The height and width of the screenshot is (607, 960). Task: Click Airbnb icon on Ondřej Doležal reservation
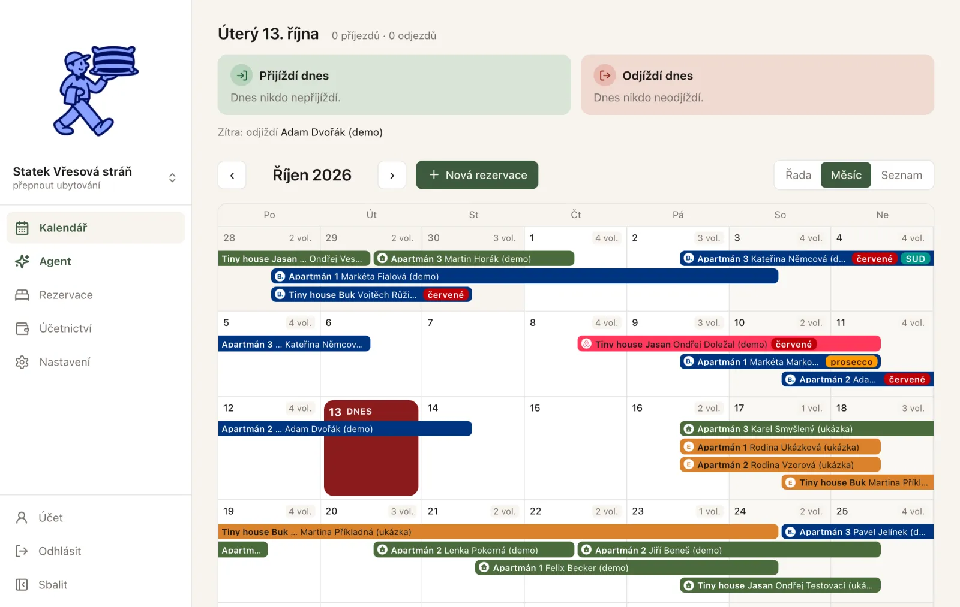[x=587, y=344]
